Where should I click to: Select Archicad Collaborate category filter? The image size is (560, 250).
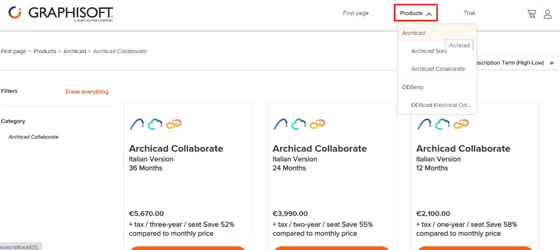[33, 137]
